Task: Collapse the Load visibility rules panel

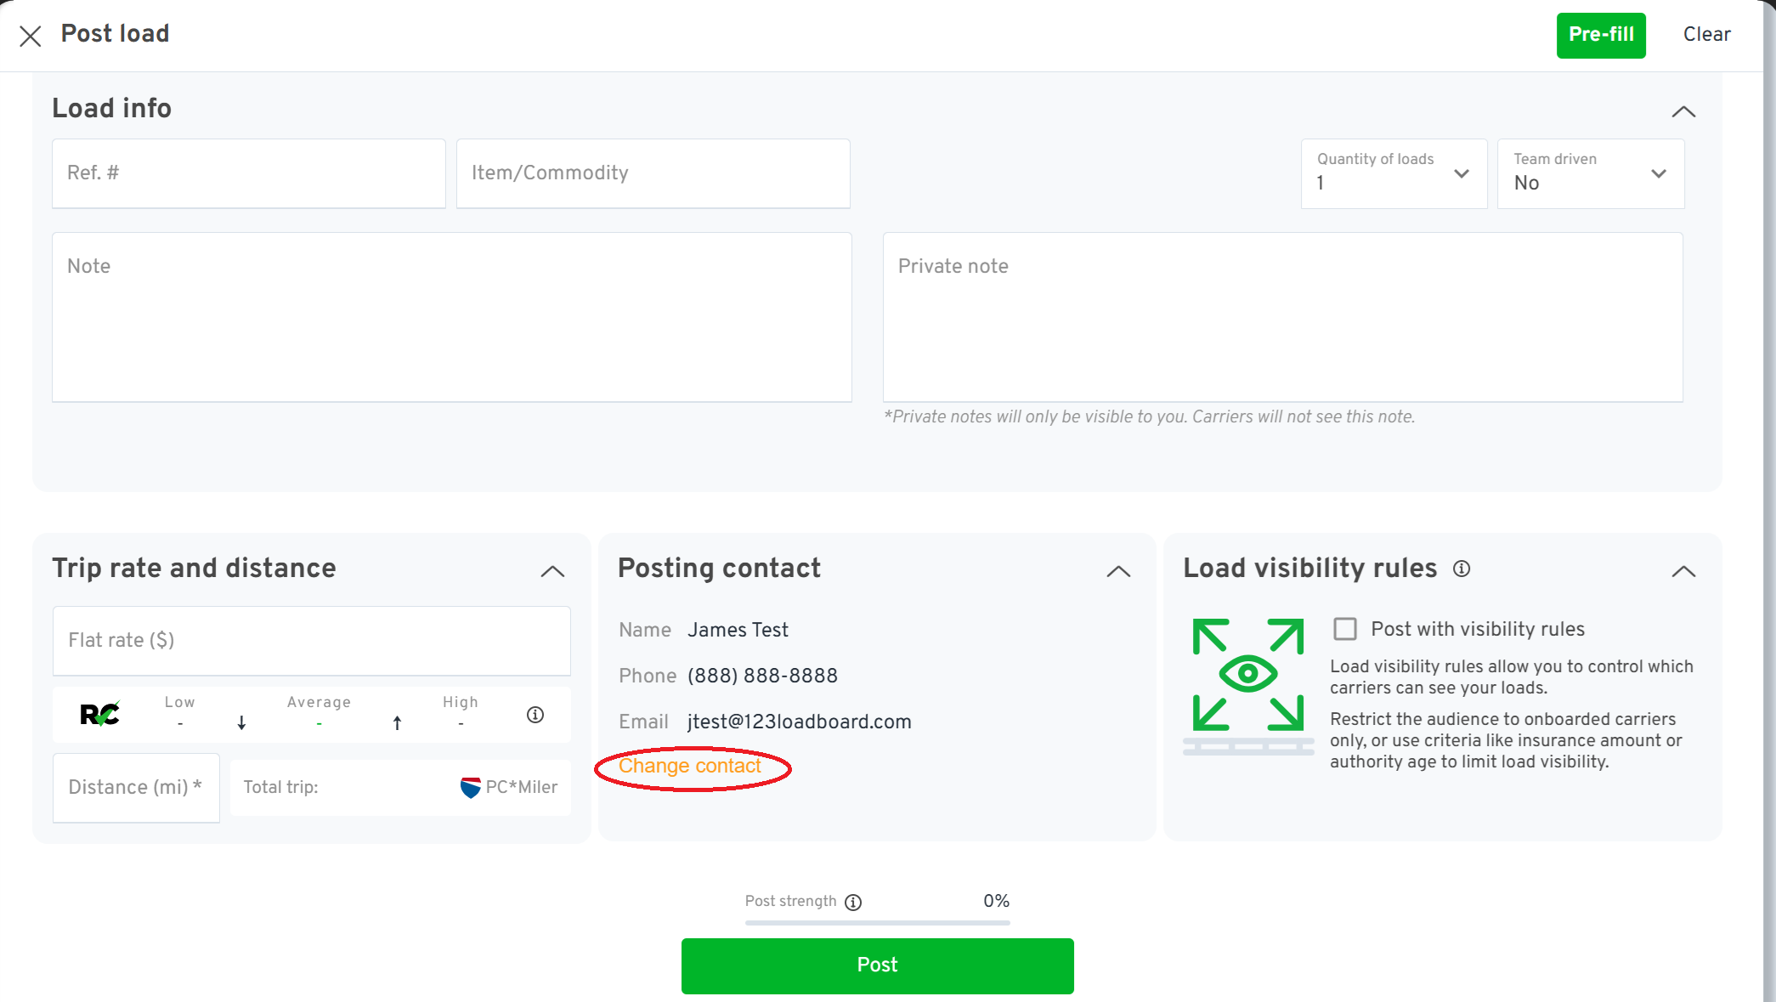Action: (1683, 571)
